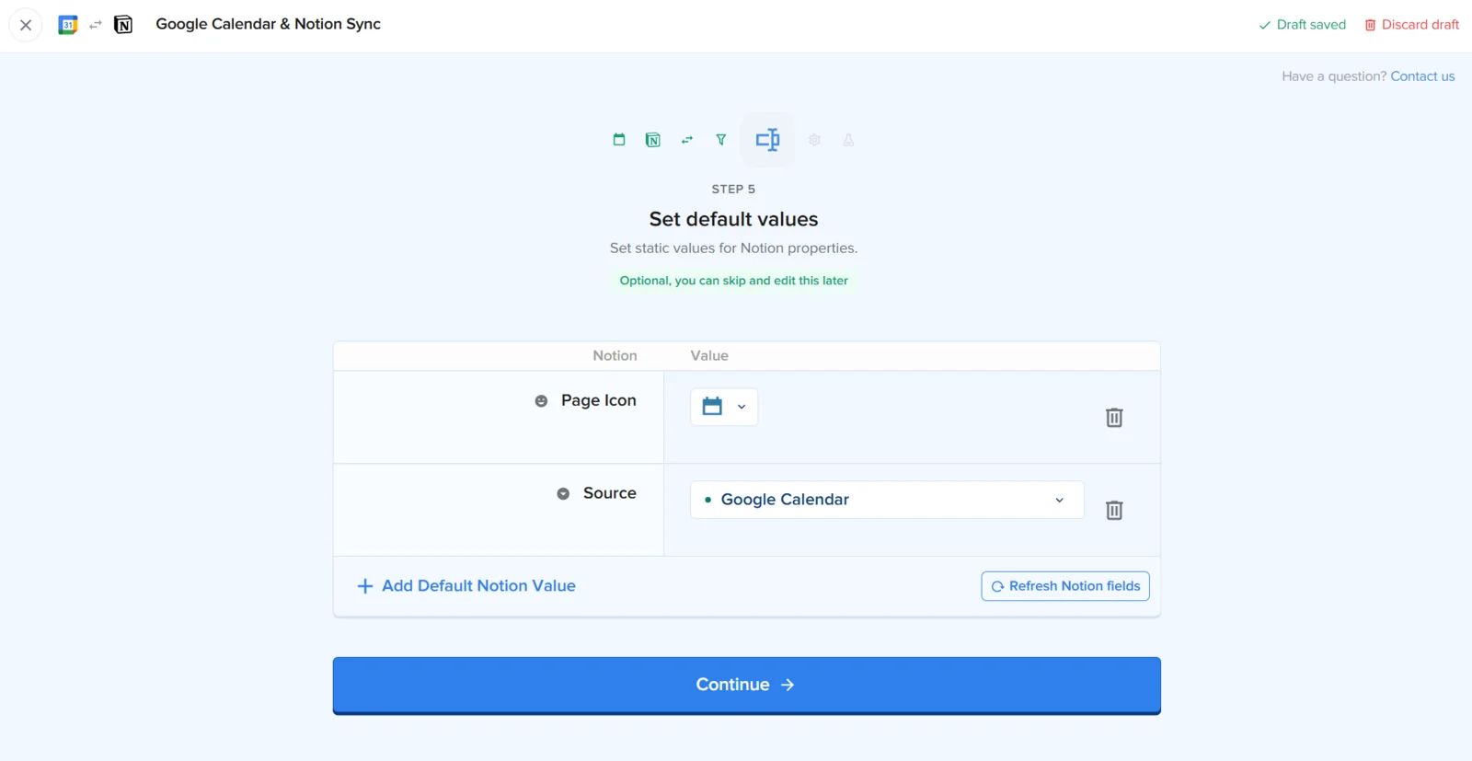This screenshot has height=761, width=1472.
Task: Click the Draft saved status
Action: pyautogui.click(x=1302, y=25)
